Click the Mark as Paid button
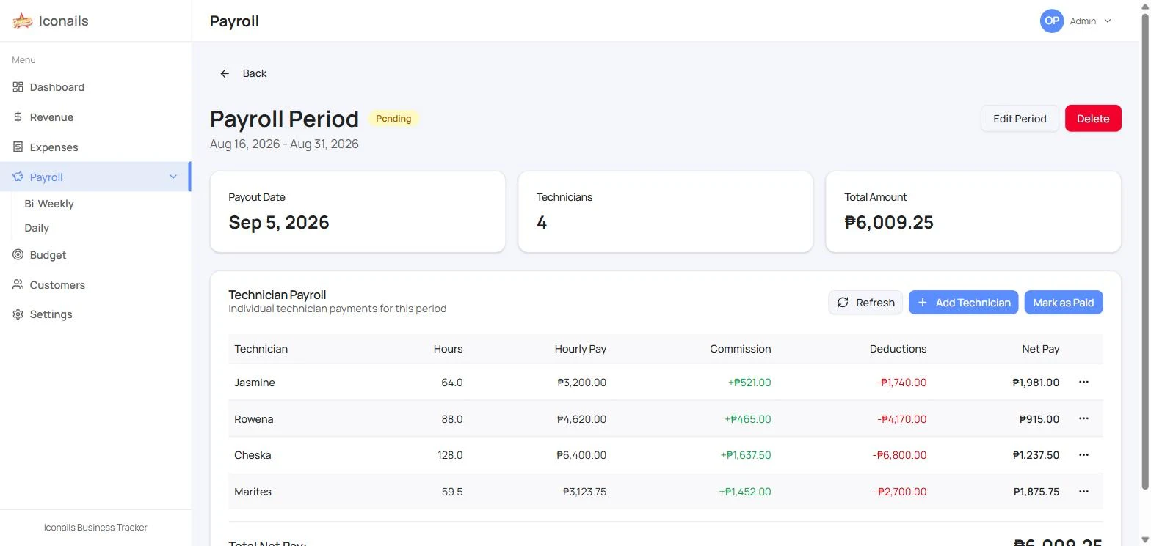This screenshot has height=546, width=1151. tap(1064, 303)
